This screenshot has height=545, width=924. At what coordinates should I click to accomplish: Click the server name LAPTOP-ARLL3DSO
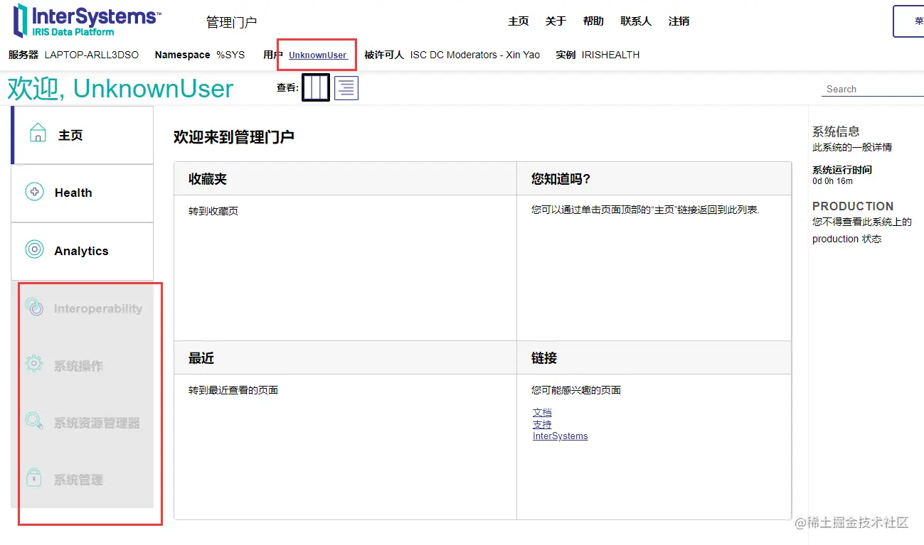point(92,55)
